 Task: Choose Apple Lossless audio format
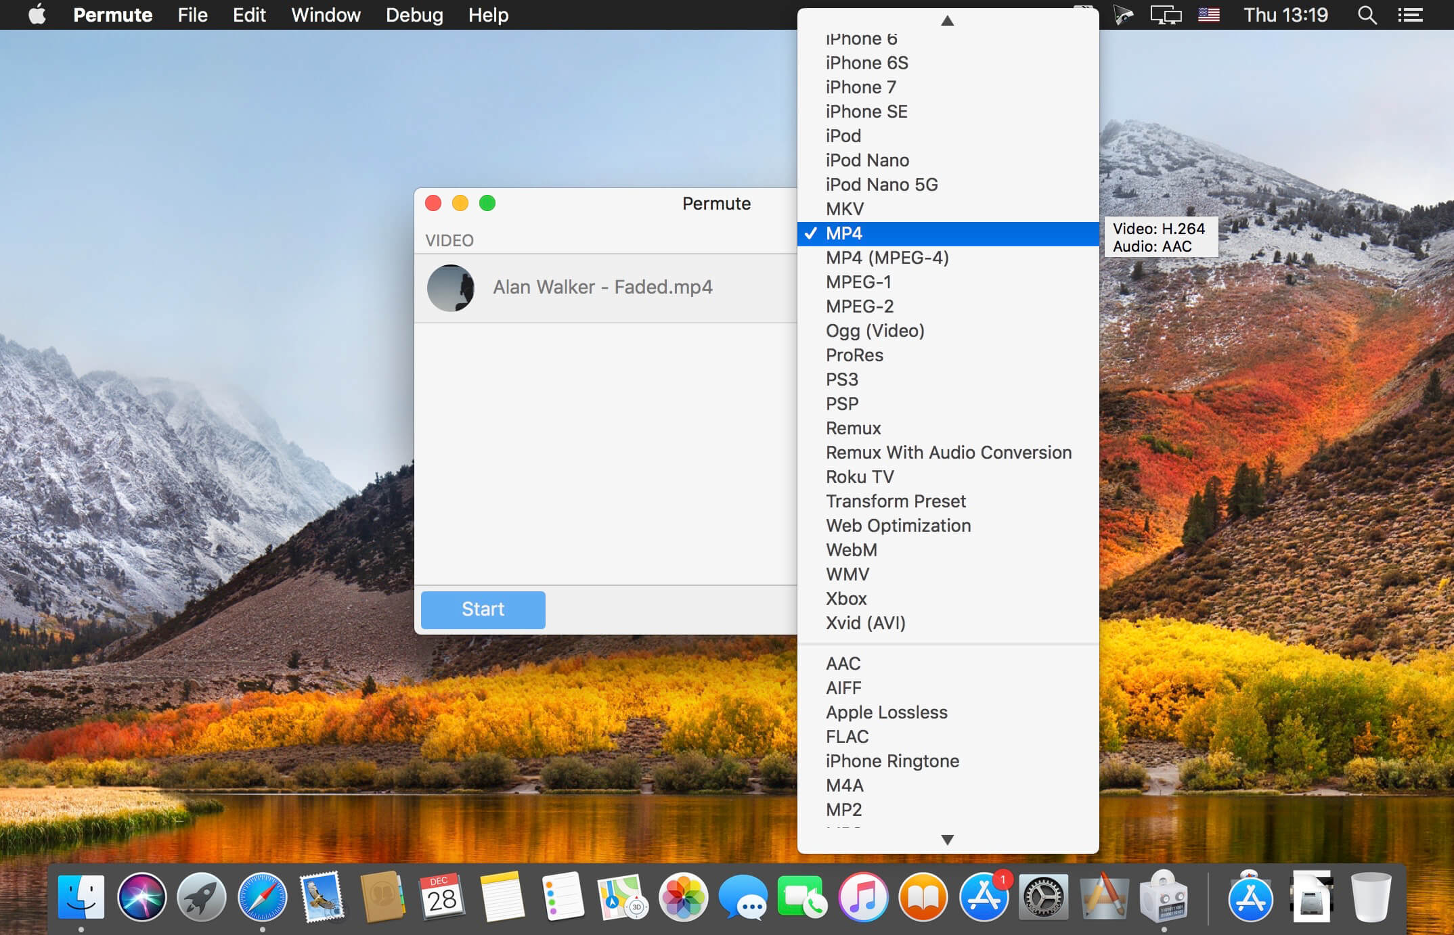click(948, 712)
